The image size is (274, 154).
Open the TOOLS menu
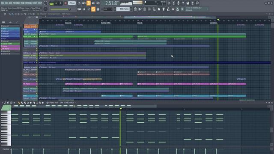pos(35,3)
